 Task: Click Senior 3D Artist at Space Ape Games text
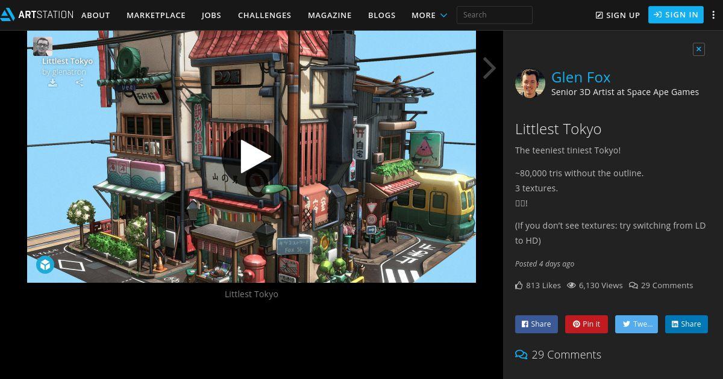point(625,92)
